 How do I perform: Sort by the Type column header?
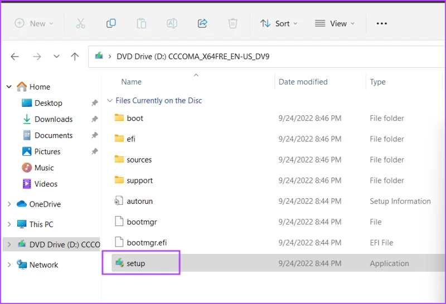(x=377, y=82)
